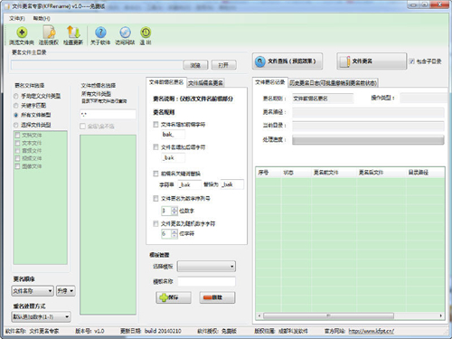Click the bak_ prefix text field
Image resolution: width=452 pixels, height=339 pixels.
(x=174, y=135)
